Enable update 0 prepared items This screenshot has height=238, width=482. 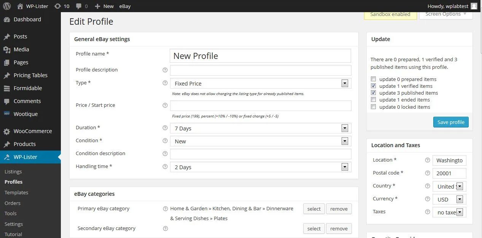coord(374,79)
